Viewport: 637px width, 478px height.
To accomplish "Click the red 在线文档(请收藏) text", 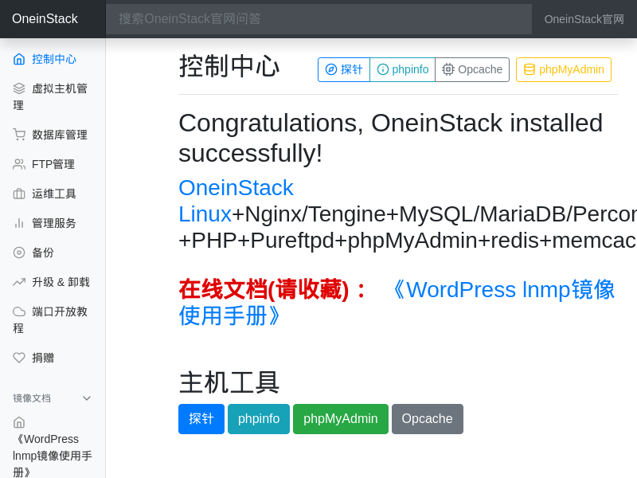I will click(x=272, y=289).
